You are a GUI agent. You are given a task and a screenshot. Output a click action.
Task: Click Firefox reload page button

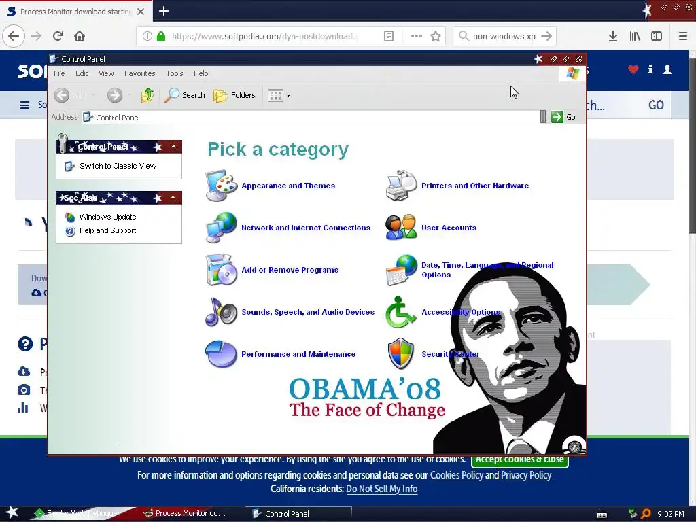(58, 36)
